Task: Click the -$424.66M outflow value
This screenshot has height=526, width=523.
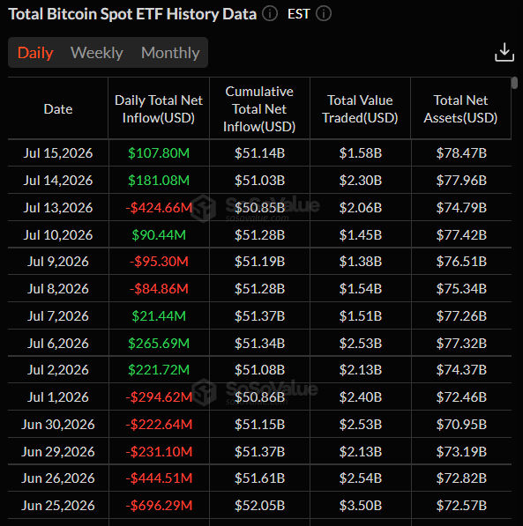Action: (159, 208)
